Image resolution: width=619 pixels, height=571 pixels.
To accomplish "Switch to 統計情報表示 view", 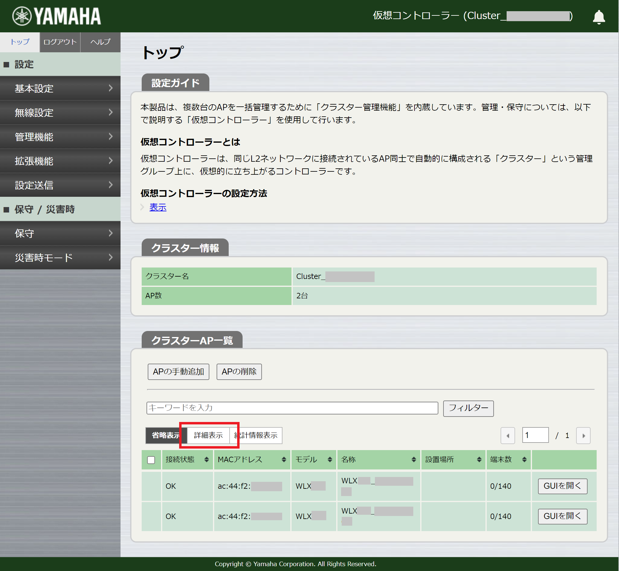I will click(x=256, y=435).
